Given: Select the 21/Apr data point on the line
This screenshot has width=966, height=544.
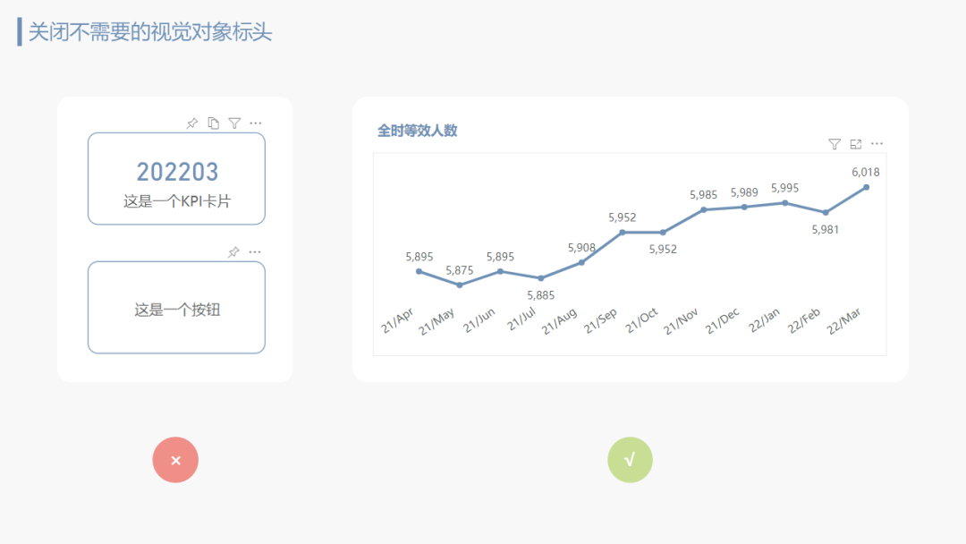Looking at the screenshot, I should coord(419,271).
